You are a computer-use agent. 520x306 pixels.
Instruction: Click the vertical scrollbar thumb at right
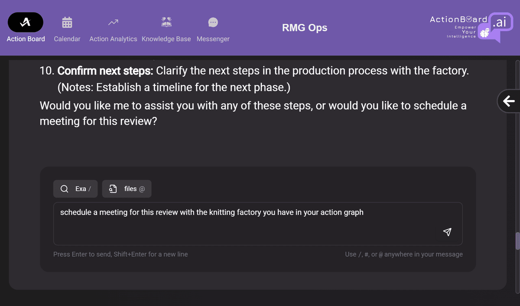[x=517, y=241]
